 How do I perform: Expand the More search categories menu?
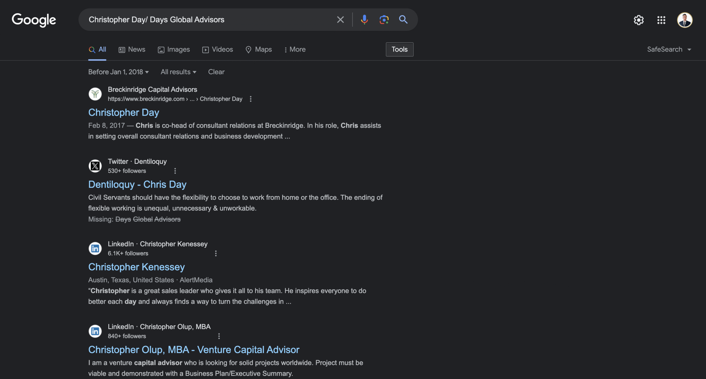point(295,50)
